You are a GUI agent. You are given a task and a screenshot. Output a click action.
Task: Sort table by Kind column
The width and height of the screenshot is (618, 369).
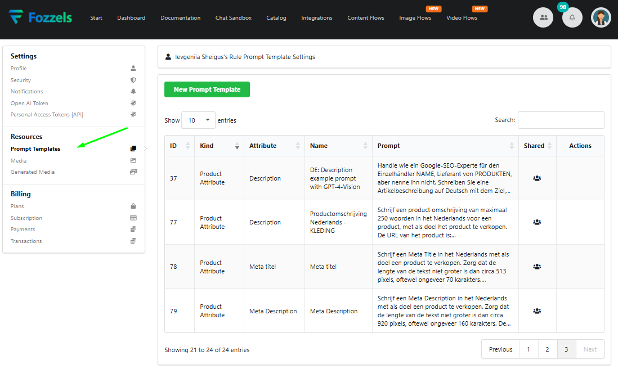coord(219,146)
